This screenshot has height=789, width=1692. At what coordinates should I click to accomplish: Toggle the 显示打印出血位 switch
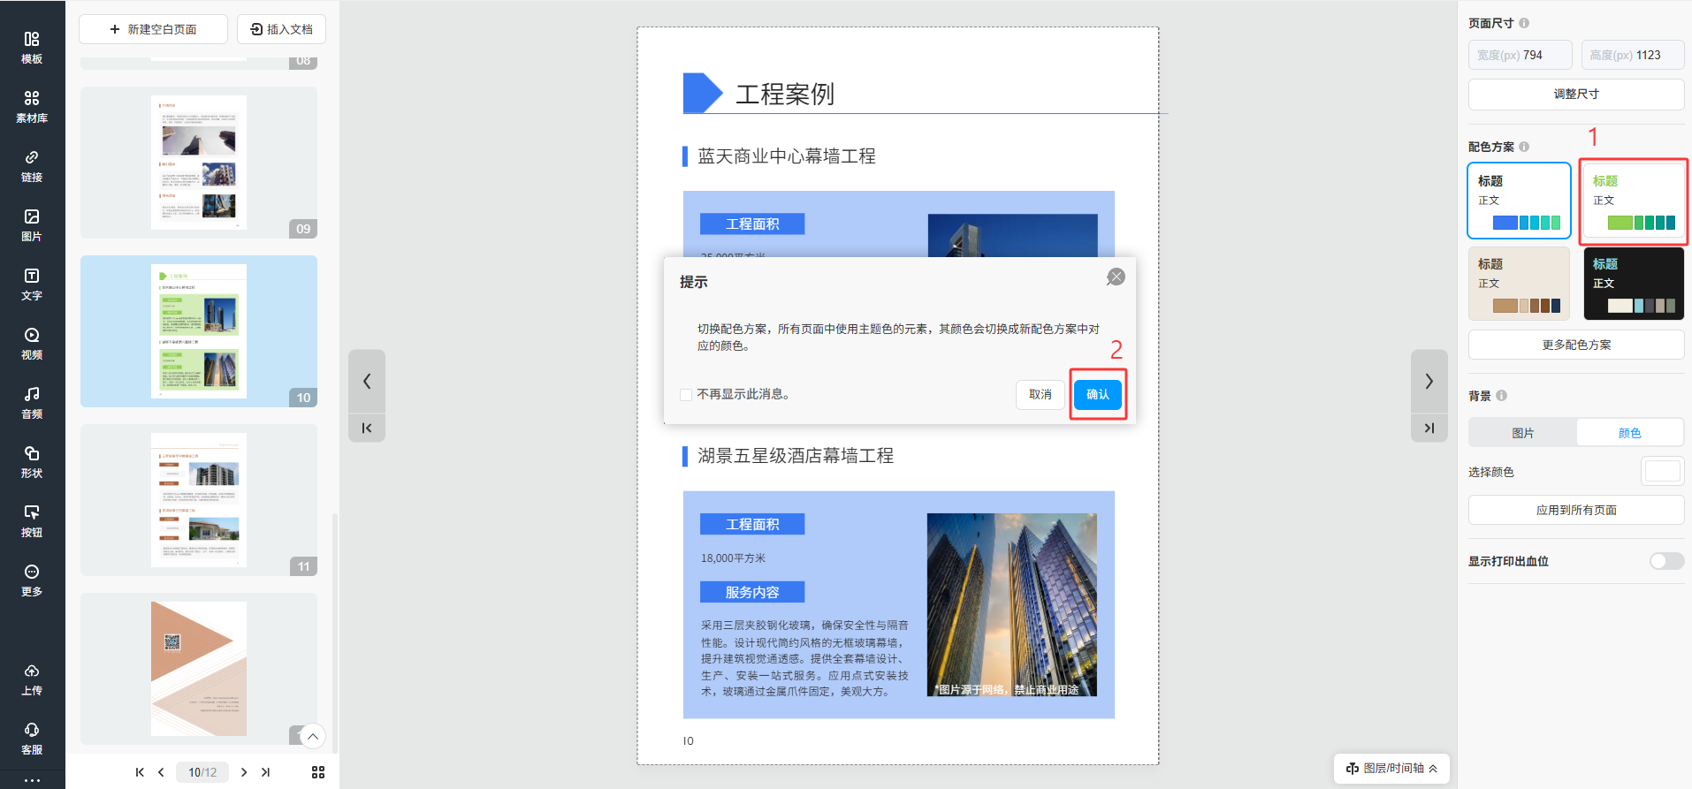click(x=1665, y=561)
